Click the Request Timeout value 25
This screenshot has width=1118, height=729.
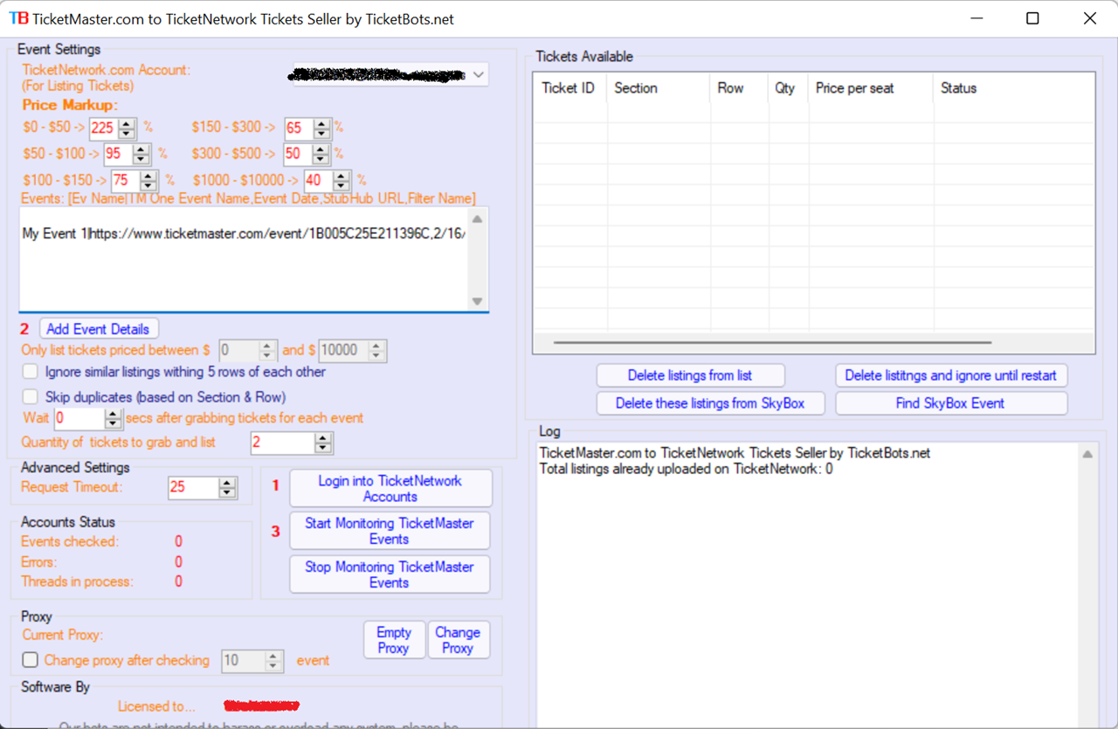pos(193,487)
